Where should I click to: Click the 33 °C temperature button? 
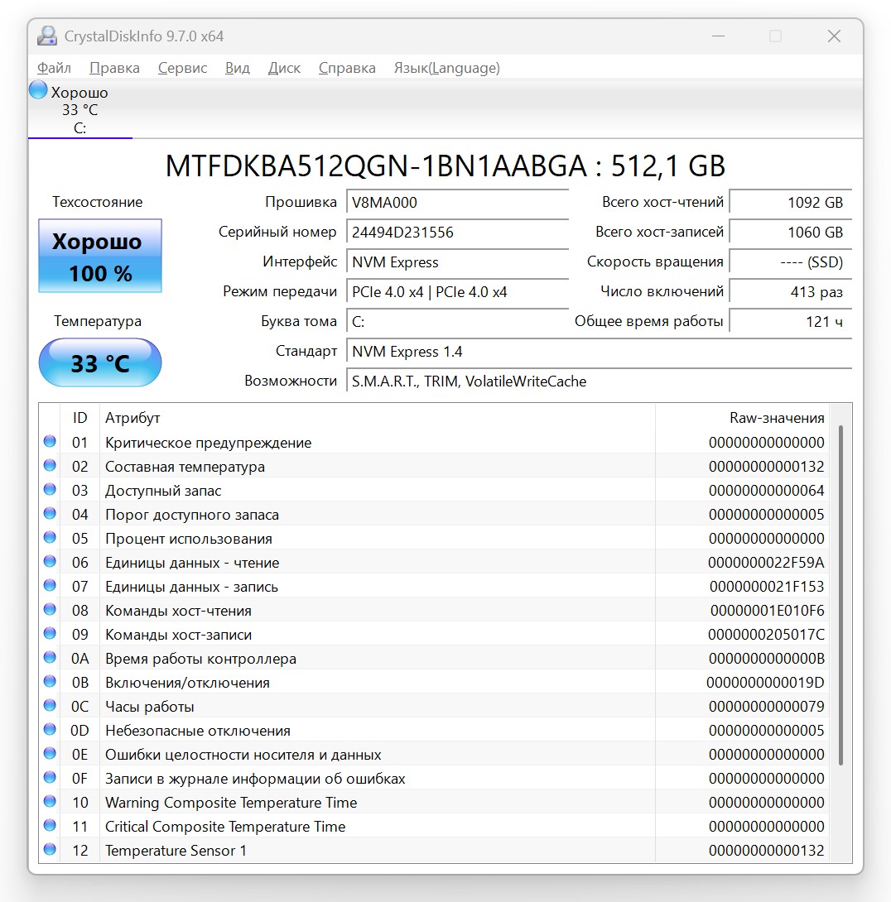[x=100, y=362]
